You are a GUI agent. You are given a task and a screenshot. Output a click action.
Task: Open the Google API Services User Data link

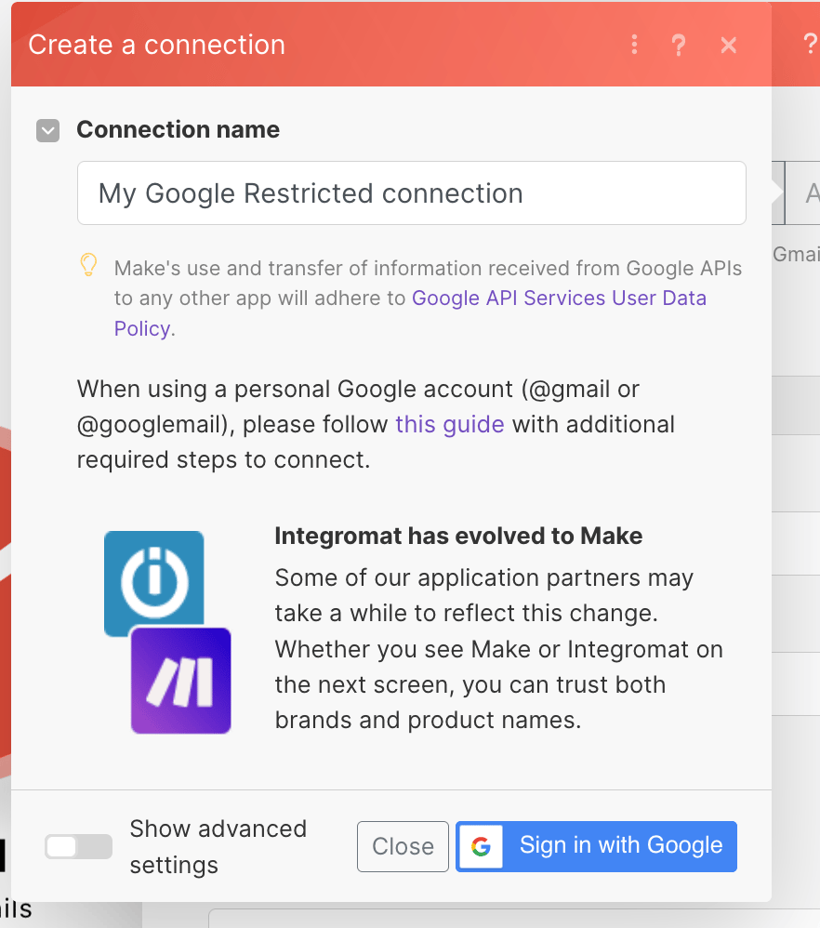[x=559, y=298]
